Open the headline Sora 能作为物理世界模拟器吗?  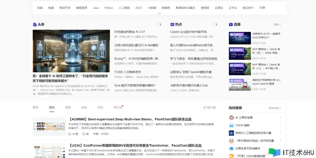[135, 85]
